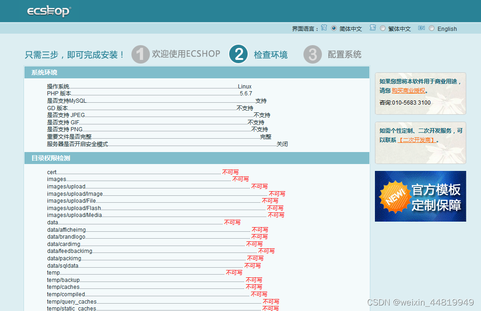
Task: Click the 检查环境 step label
Action: point(271,55)
